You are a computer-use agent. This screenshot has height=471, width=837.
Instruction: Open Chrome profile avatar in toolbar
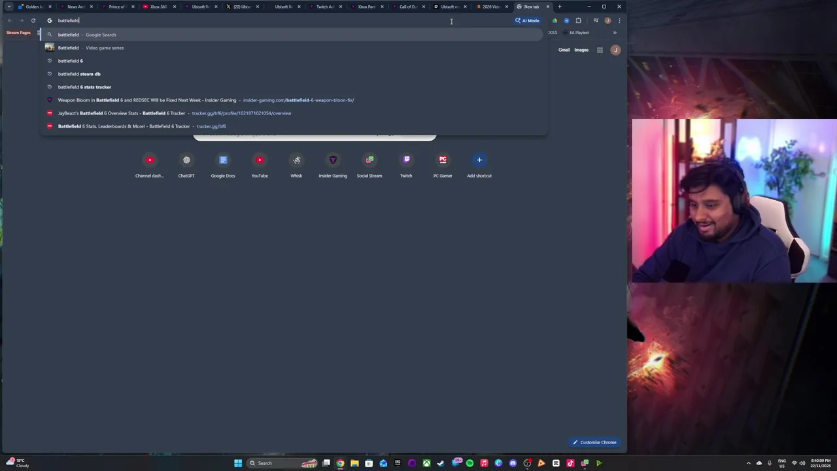tap(607, 20)
